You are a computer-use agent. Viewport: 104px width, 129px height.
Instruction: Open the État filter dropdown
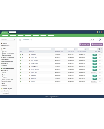93,49
